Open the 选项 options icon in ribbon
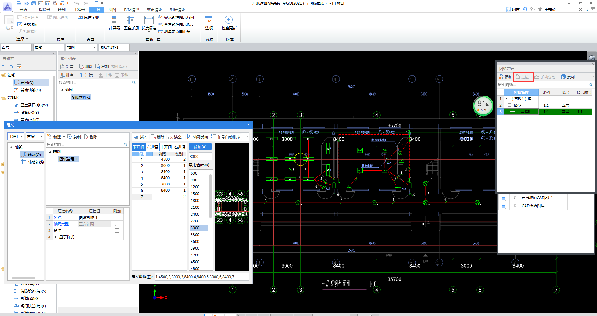 pos(209,23)
